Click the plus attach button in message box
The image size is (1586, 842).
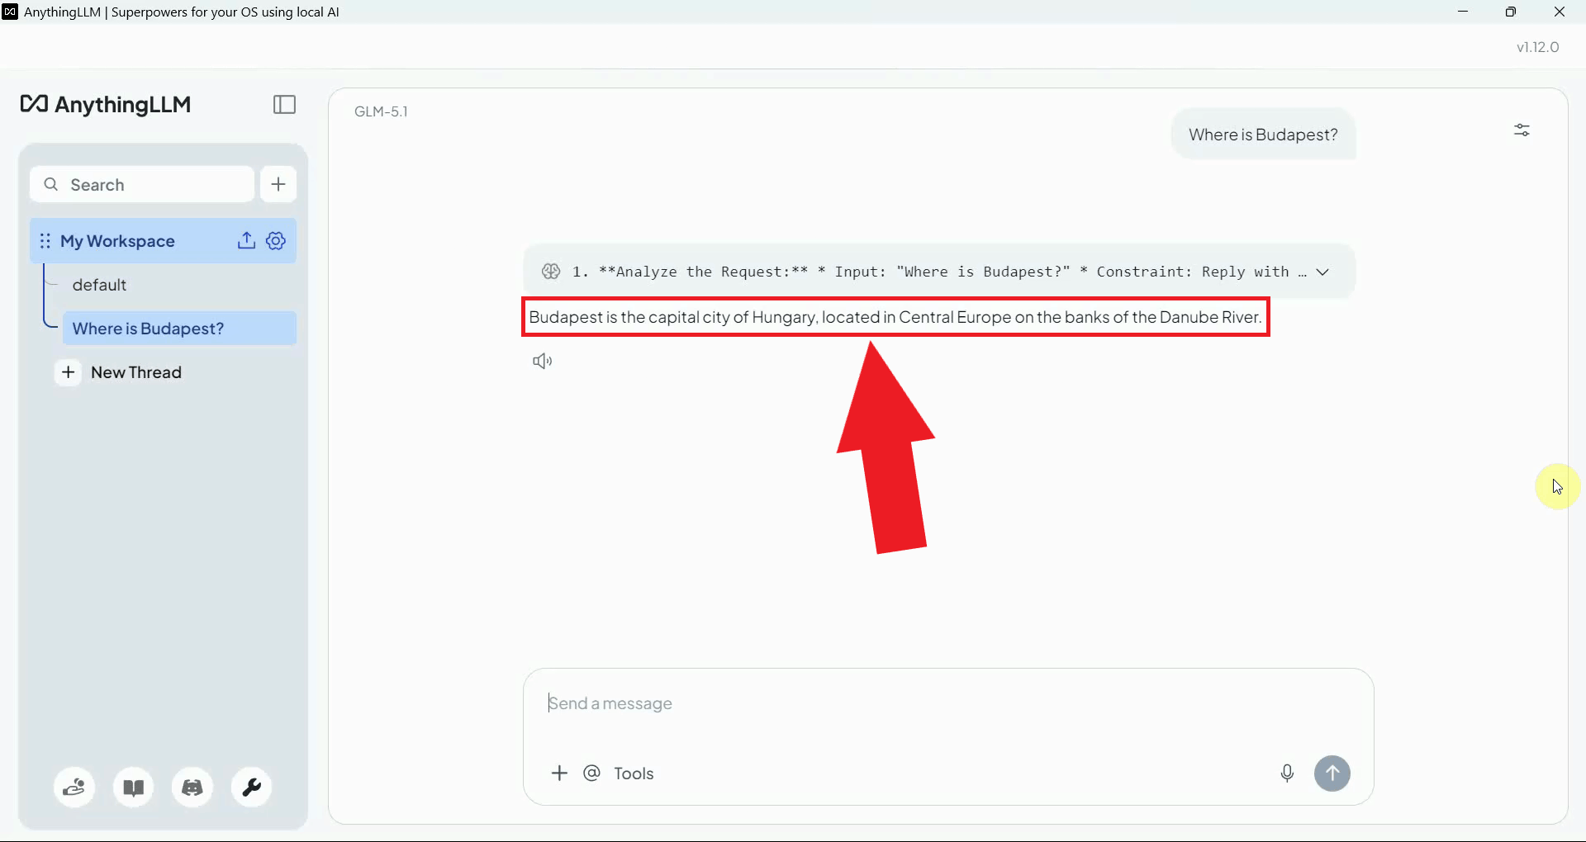tap(559, 773)
